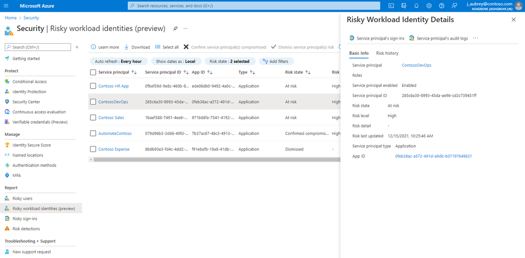The width and height of the screenshot is (525, 258).
Task: Open the Help question mark icon
Action: click(x=442, y=6)
